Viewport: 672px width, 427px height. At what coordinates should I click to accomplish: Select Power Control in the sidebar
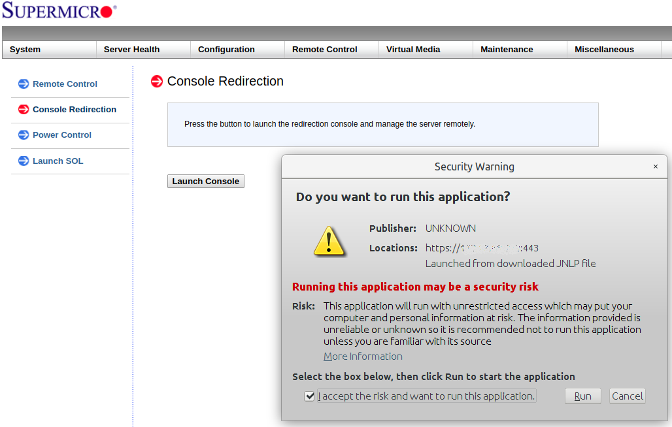62,134
